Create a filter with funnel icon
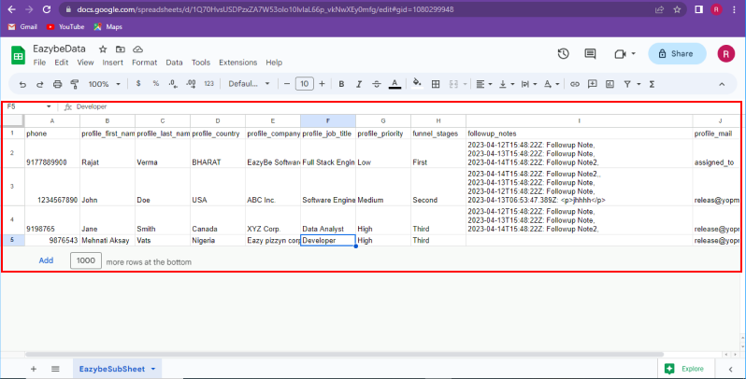The height and width of the screenshot is (379, 746). click(x=627, y=84)
